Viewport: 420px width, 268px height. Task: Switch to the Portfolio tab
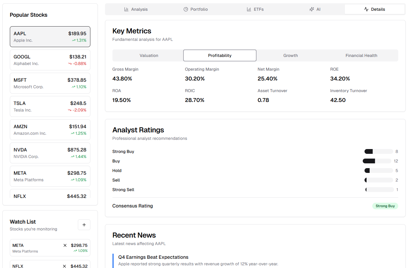[x=195, y=9]
